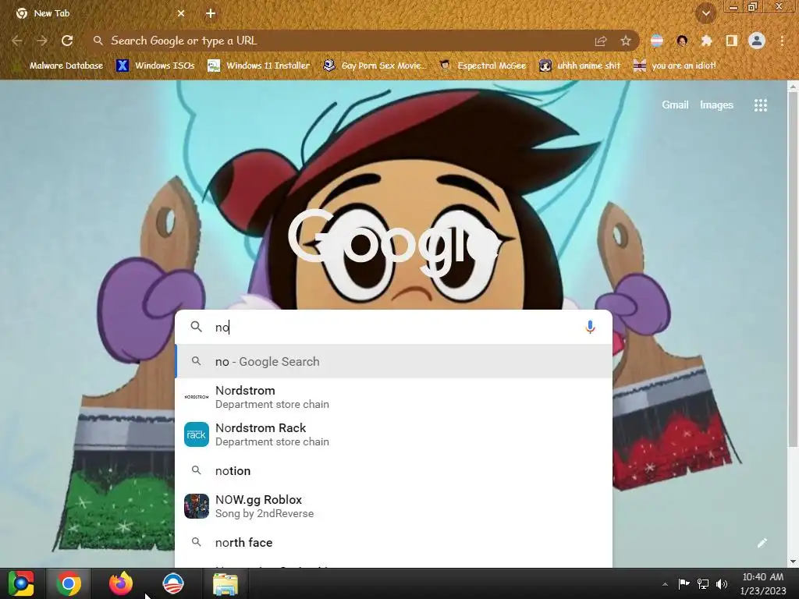Open the Chrome three-dot menu
This screenshot has height=599, width=799.
pyautogui.click(x=782, y=41)
